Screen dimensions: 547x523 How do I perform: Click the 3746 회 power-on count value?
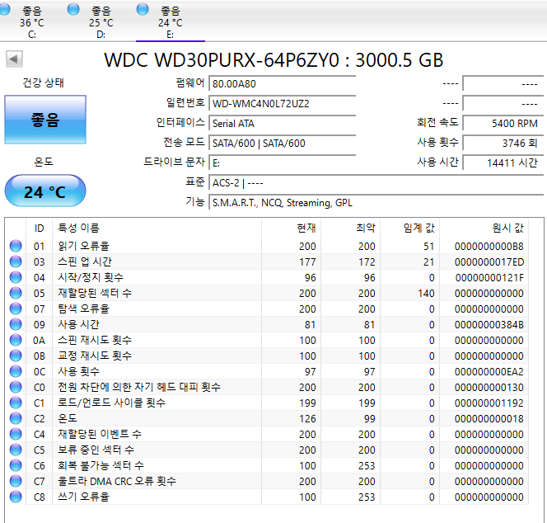pos(503,144)
